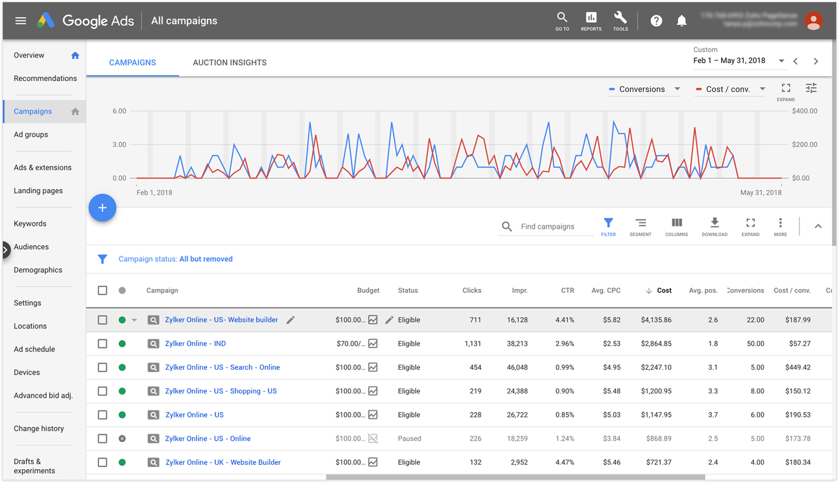Screen dimensions: 839x483
Task: Open Recommendations in the sidebar
Action: click(x=46, y=78)
